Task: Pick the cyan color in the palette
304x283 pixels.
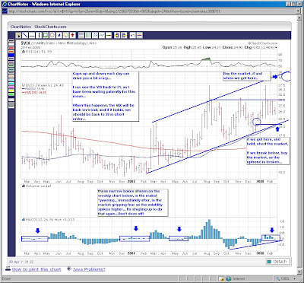Action: (11, 84)
